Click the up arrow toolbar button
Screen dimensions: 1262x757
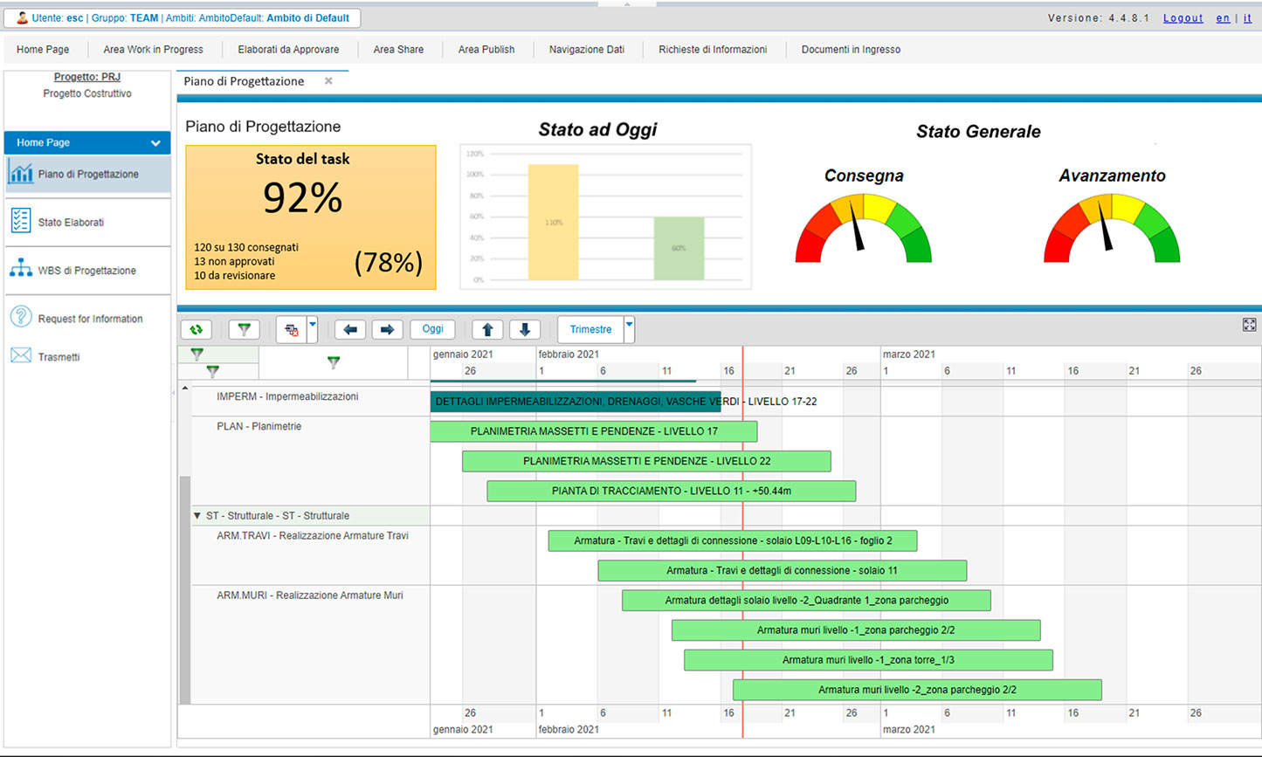tap(487, 329)
